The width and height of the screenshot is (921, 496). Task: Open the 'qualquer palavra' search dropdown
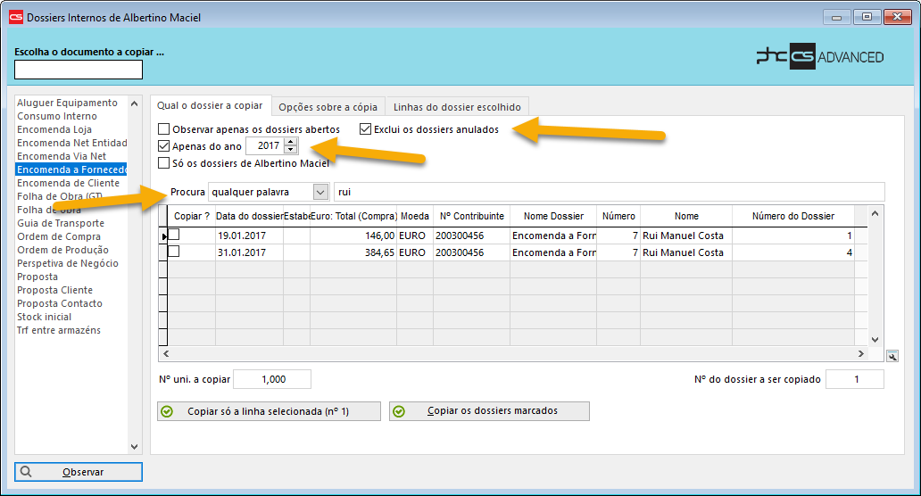pos(320,192)
